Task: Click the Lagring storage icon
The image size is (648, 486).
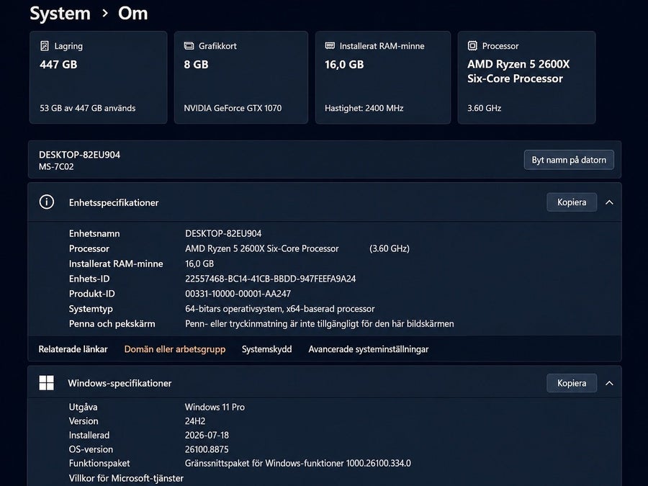Action: pyautogui.click(x=44, y=46)
